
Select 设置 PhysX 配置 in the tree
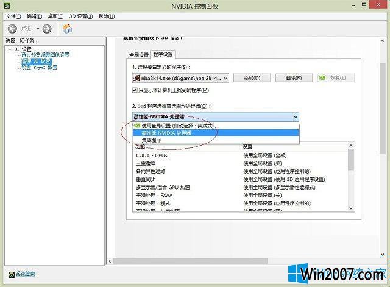pos(40,68)
